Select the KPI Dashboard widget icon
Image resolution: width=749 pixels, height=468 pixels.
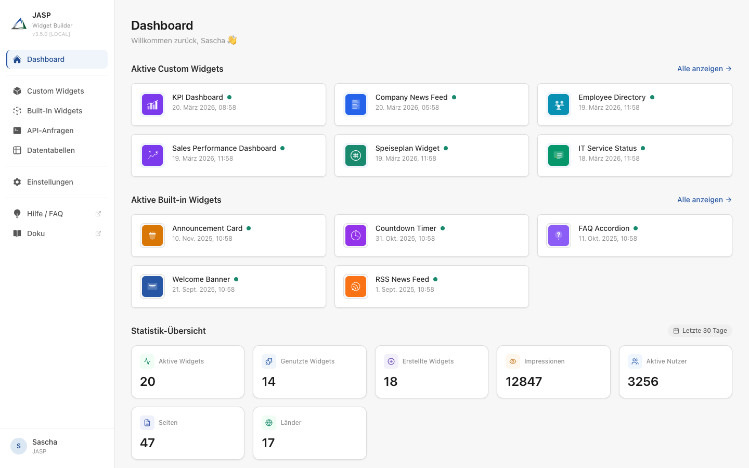[x=152, y=105]
